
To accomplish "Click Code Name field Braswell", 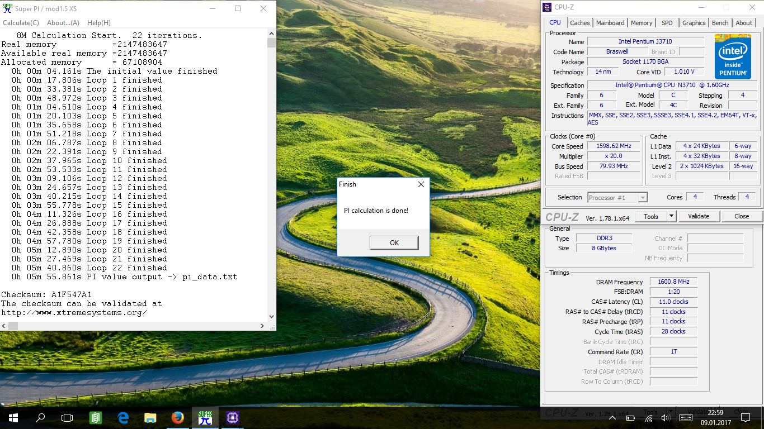I will point(617,51).
